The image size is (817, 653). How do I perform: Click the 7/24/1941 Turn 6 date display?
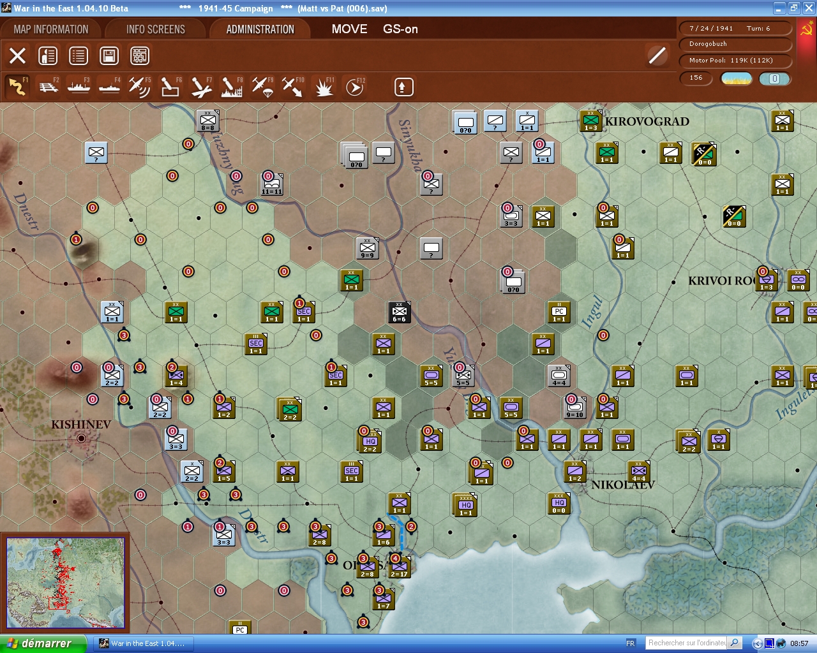click(x=736, y=28)
